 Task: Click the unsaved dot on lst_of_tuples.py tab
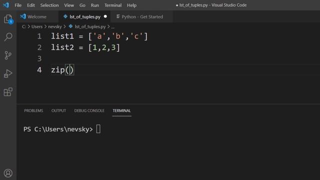(x=105, y=16)
